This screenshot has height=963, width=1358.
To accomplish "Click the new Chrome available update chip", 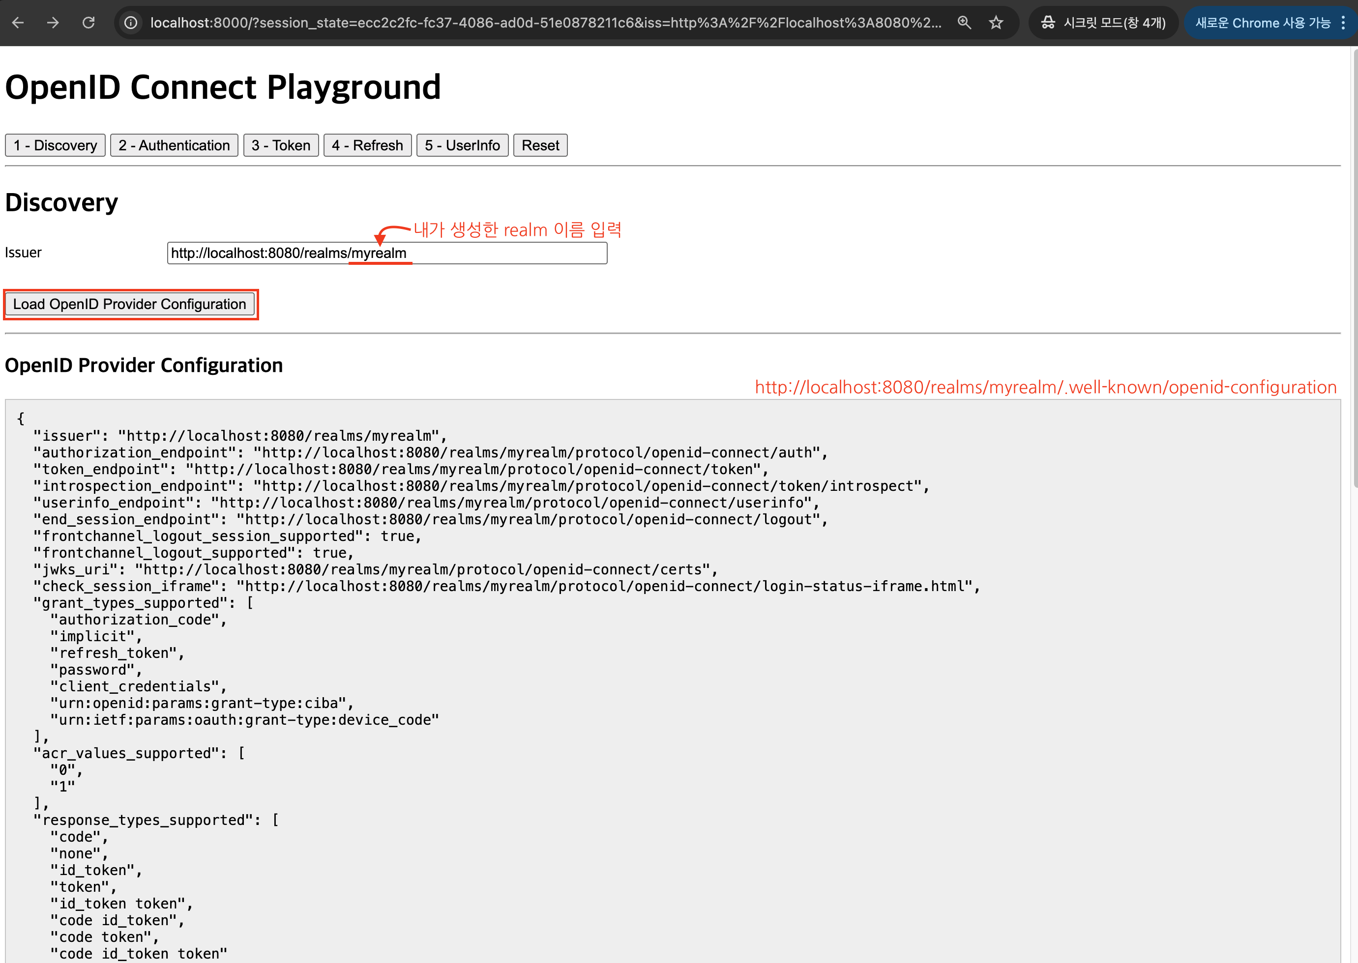I will [x=1263, y=23].
